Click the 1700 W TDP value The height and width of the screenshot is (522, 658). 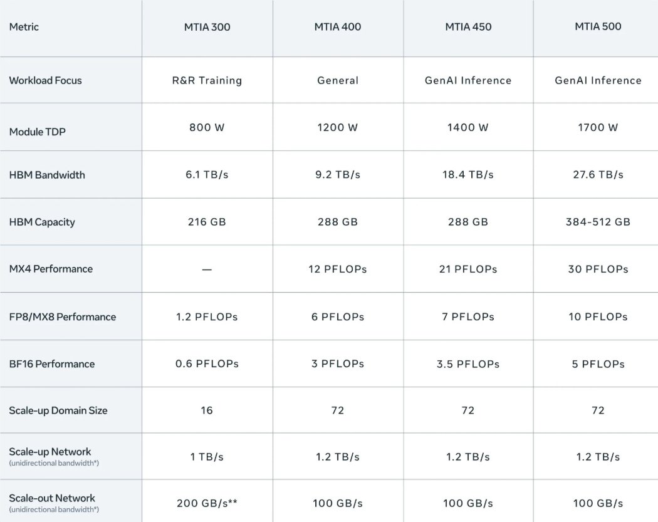598,127
